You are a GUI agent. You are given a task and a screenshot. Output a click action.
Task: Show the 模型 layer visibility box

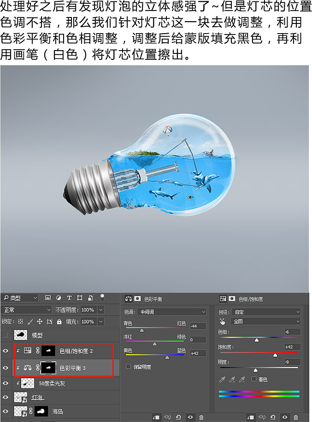pos(5,335)
